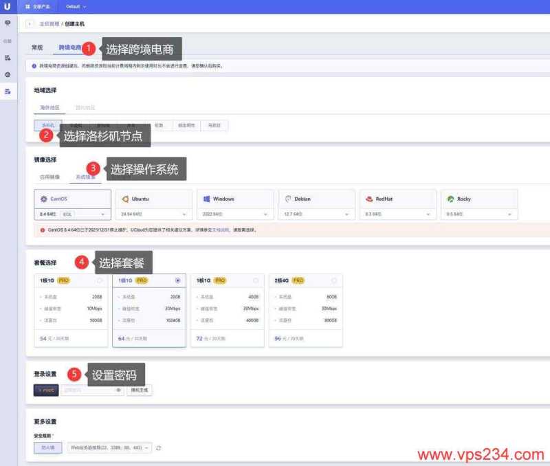Click the back arrow beside 主机管理 breadcrumb
This screenshot has height=466, width=550.
(x=30, y=23)
